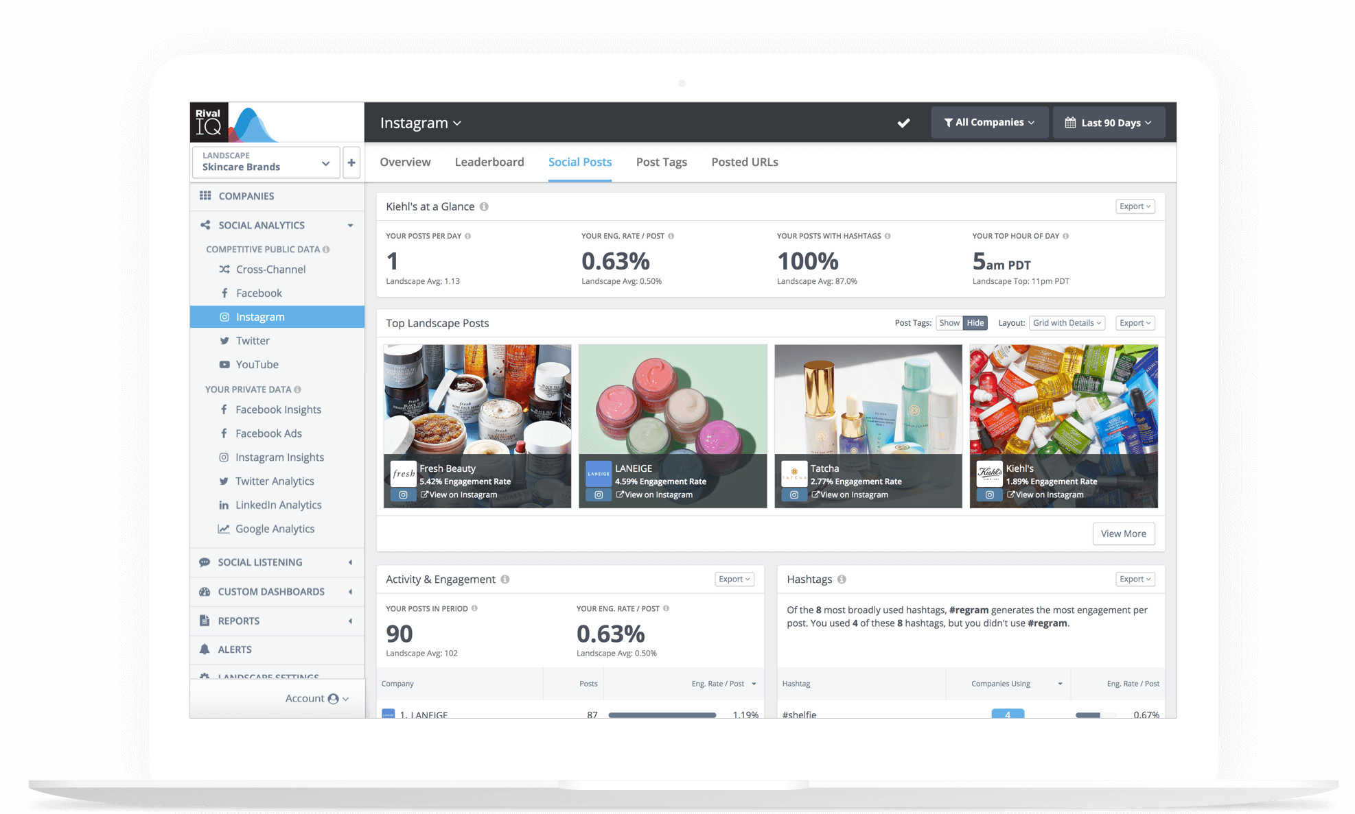Image resolution: width=1355 pixels, height=814 pixels.
Task: Select the Post Tags tab
Action: click(661, 161)
